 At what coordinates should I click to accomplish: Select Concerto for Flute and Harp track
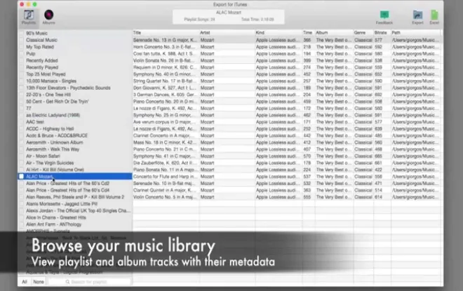286,177
